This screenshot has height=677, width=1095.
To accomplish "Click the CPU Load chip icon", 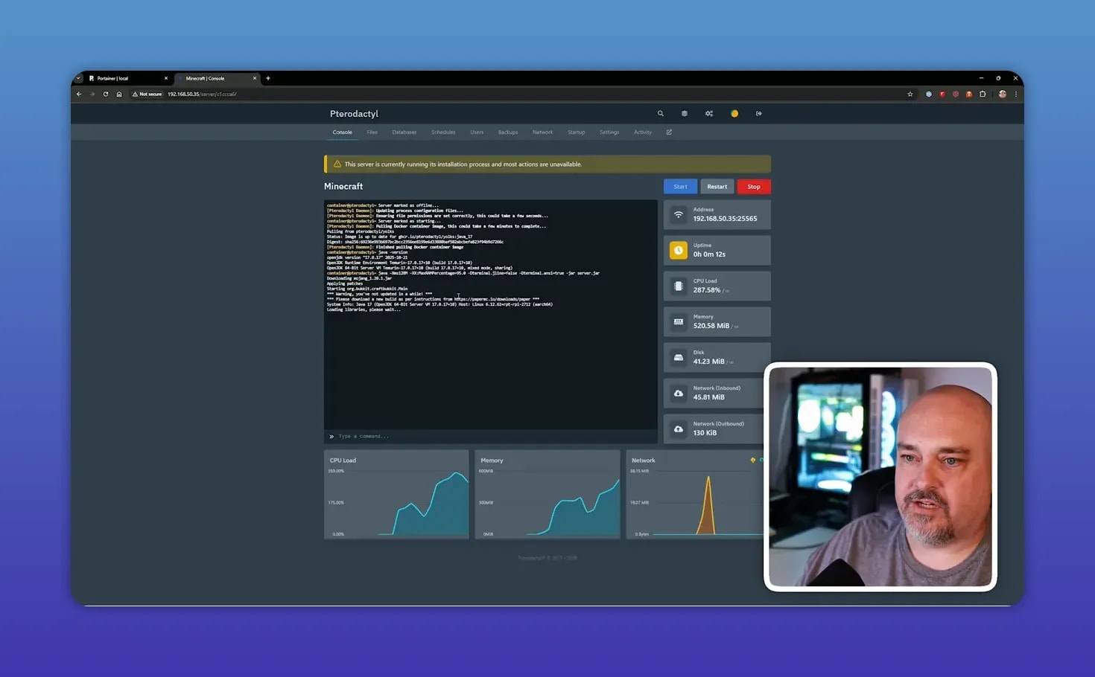I will [x=679, y=286].
